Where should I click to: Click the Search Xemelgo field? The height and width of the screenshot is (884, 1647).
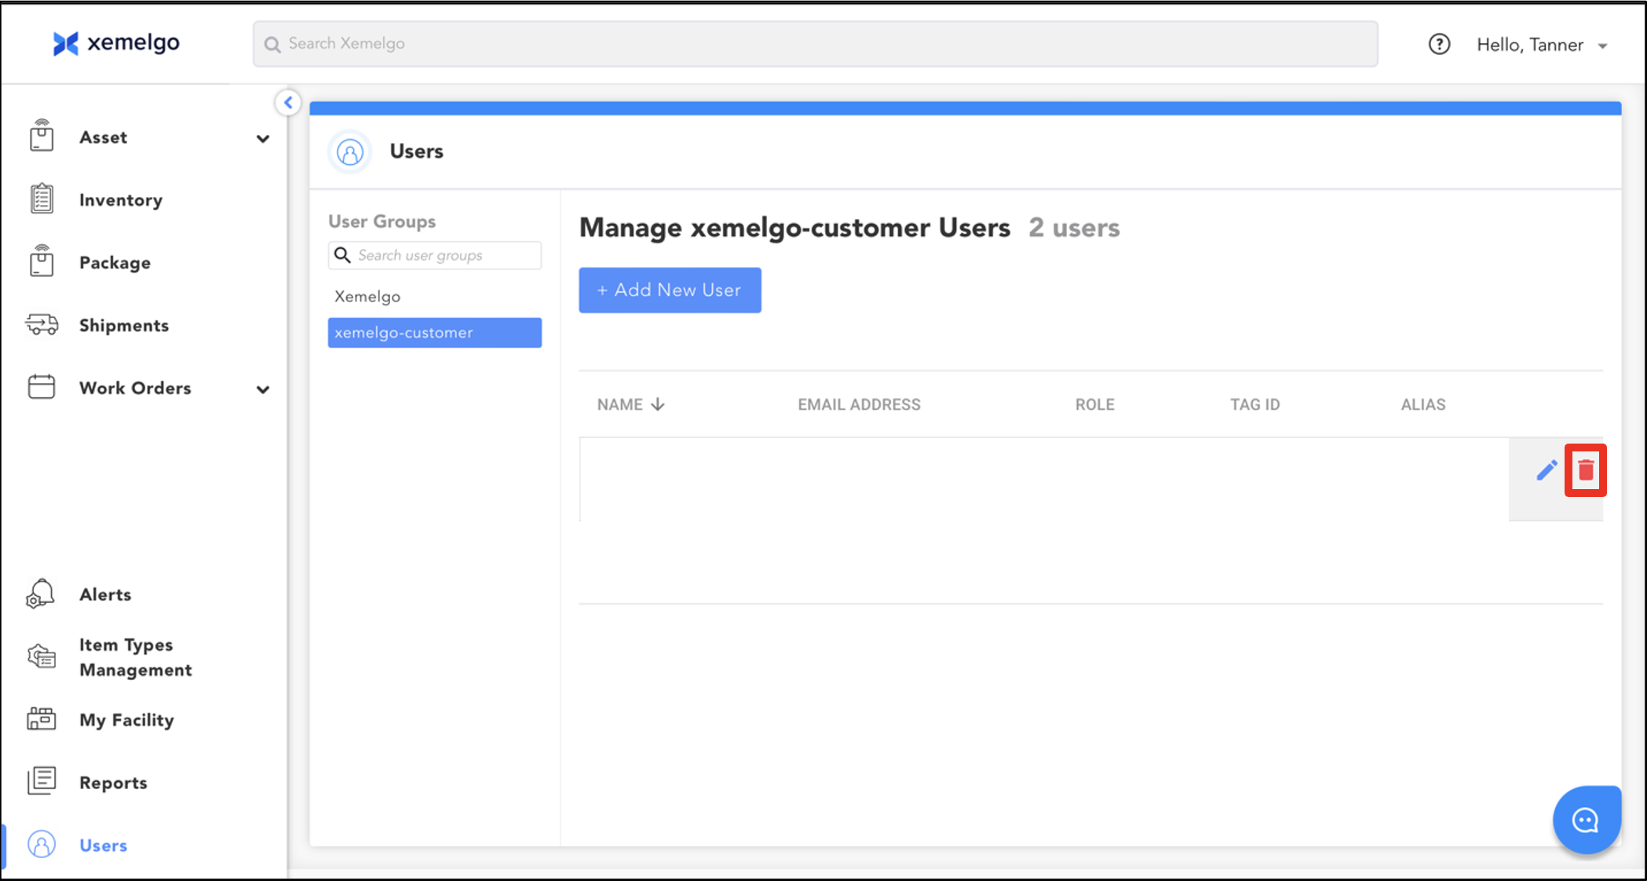[x=815, y=44]
